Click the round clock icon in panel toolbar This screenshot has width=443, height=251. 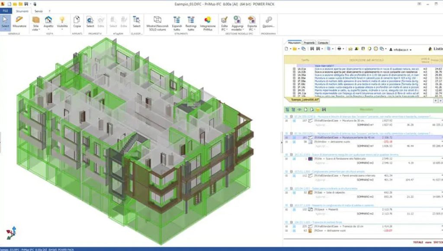(x=376, y=49)
